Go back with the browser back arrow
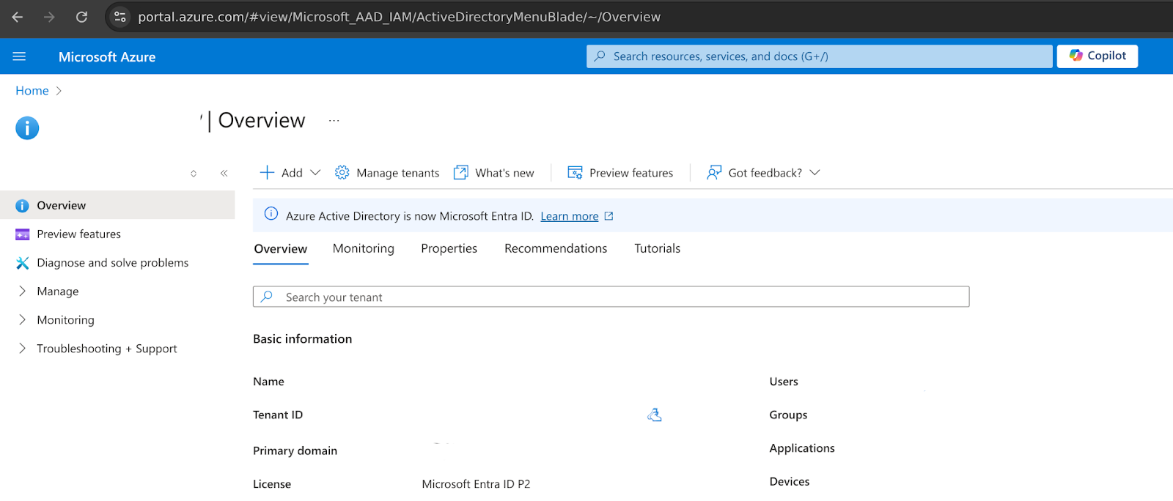The image size is (1173, 501). coord(18,17)
